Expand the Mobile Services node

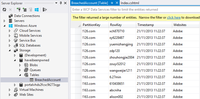point(10,36)
